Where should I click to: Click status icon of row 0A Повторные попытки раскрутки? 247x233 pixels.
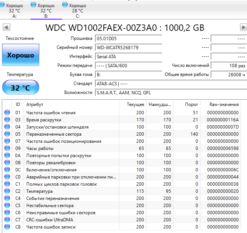[7, 155]
